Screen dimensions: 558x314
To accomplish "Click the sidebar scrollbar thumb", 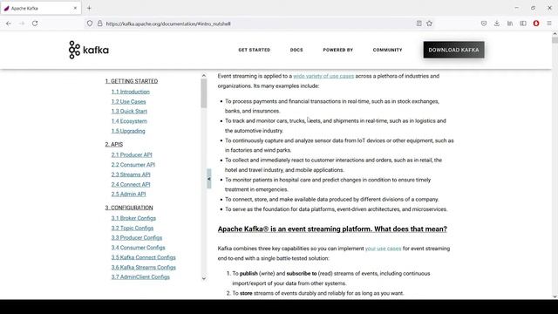I will tap(204, 93).
